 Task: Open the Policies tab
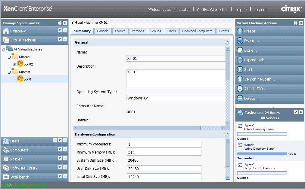[120, 31]
